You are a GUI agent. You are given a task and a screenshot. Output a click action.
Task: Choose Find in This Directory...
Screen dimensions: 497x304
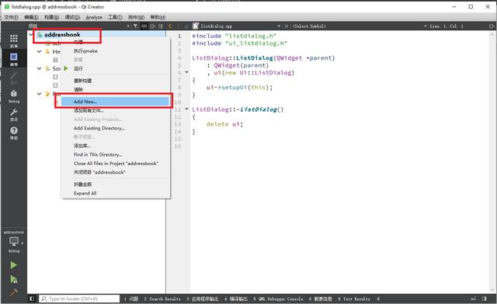point(115,154)
